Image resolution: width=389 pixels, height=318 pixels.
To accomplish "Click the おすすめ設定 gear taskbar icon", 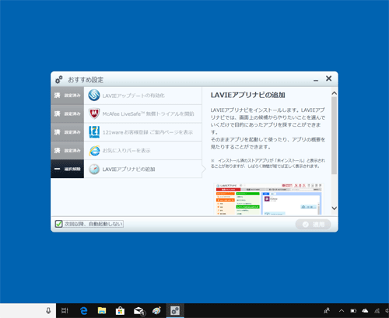I will click(x=175, y=310).
